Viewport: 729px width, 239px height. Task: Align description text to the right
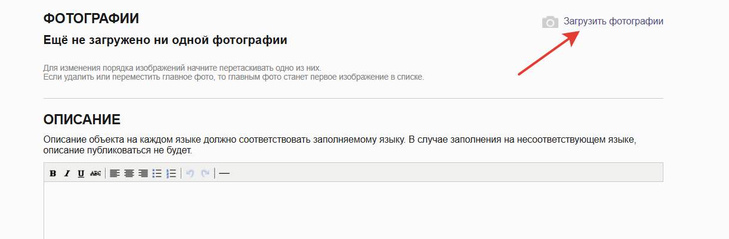tap(143, 174)
